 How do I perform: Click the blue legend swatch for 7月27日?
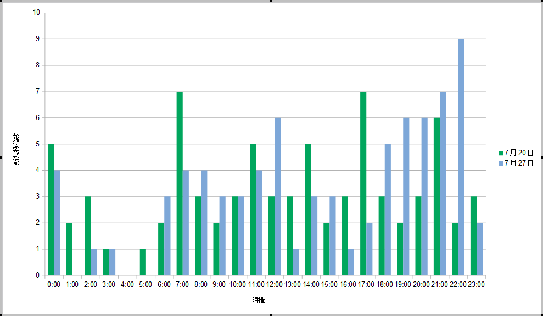pyautogui.click(x=501, y=163)
